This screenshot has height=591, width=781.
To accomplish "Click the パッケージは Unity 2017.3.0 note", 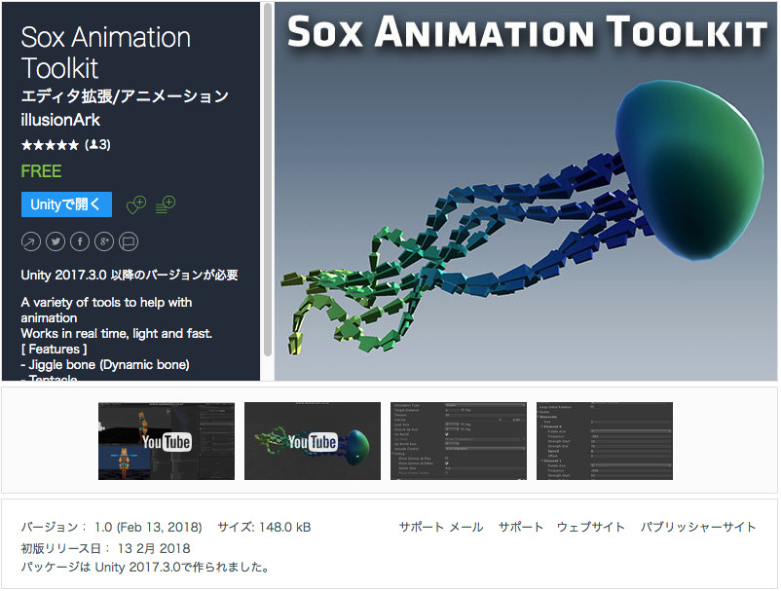I will [145, 567].
